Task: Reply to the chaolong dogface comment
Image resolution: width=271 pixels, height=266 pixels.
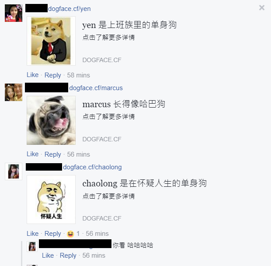Action: coord(53,234)
